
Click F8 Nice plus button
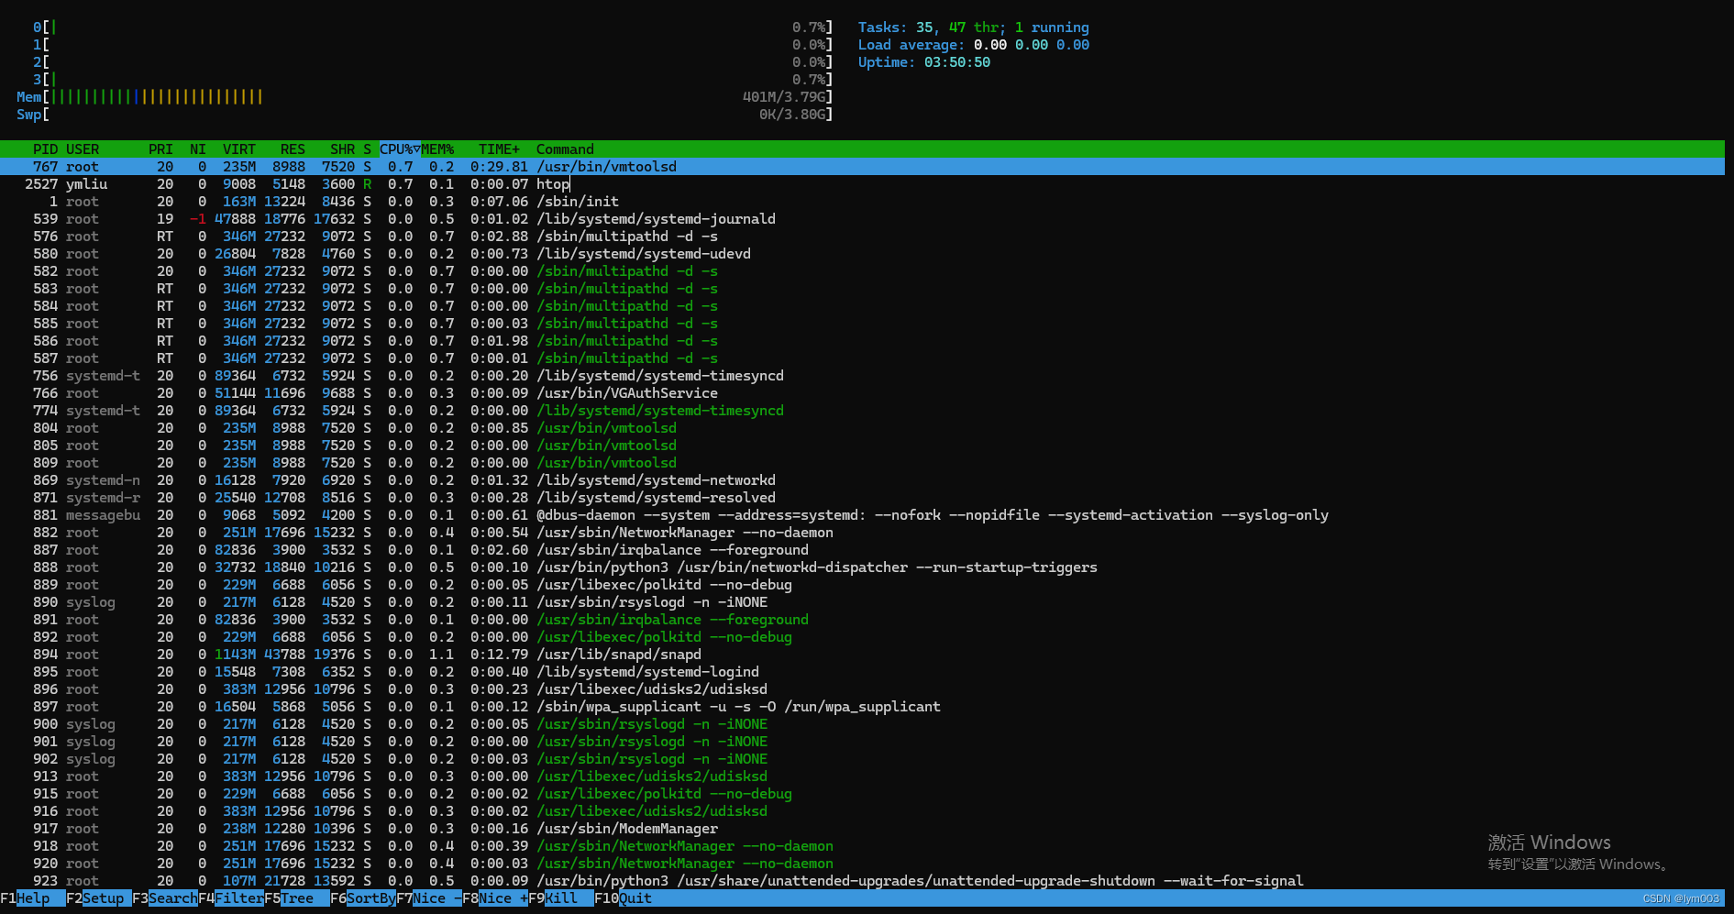(x=495, y=898)
